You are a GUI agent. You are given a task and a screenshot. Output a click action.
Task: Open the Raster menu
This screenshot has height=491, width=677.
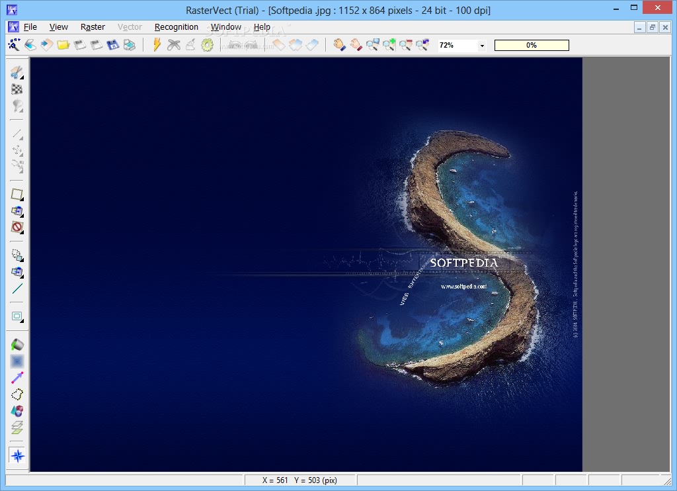pos(93,26)
